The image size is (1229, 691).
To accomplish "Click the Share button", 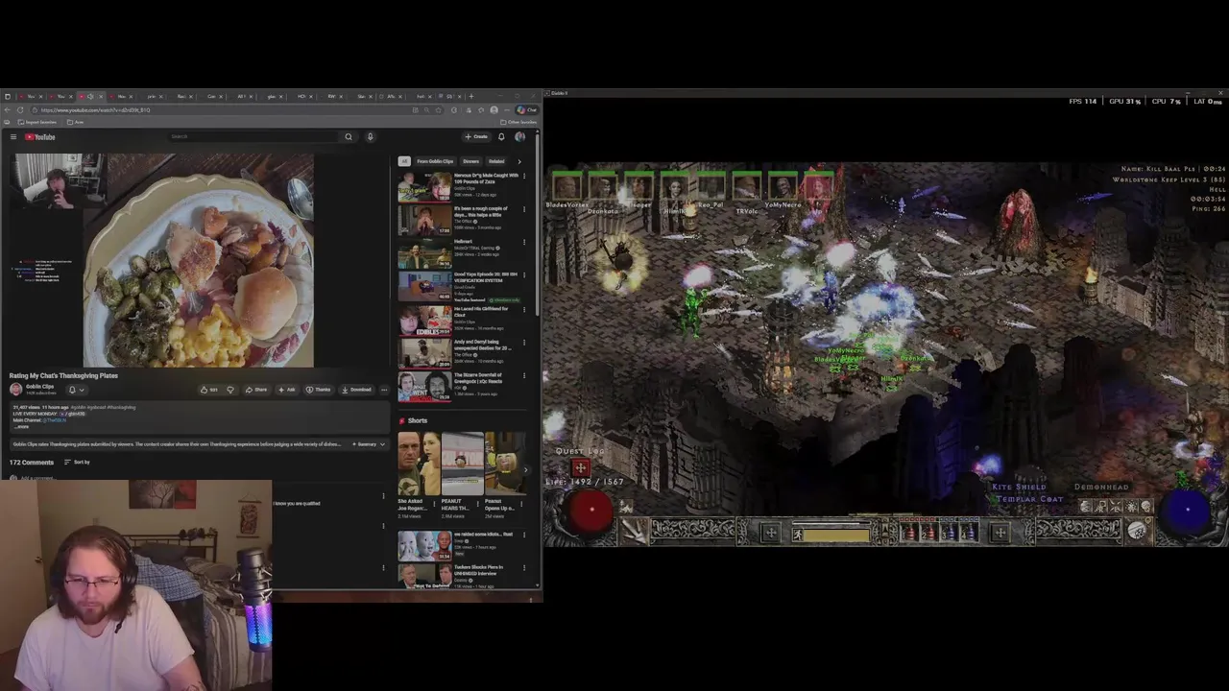I will click(x=256, y=390).
